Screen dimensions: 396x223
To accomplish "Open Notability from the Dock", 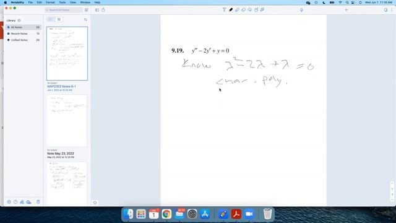I will pyautogui.click(x=223, y=214).
